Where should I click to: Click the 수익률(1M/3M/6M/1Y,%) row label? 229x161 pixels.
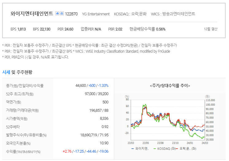coord(23,151)
